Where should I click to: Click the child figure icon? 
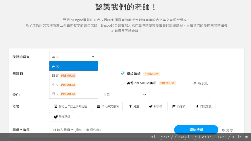point(130,106)
